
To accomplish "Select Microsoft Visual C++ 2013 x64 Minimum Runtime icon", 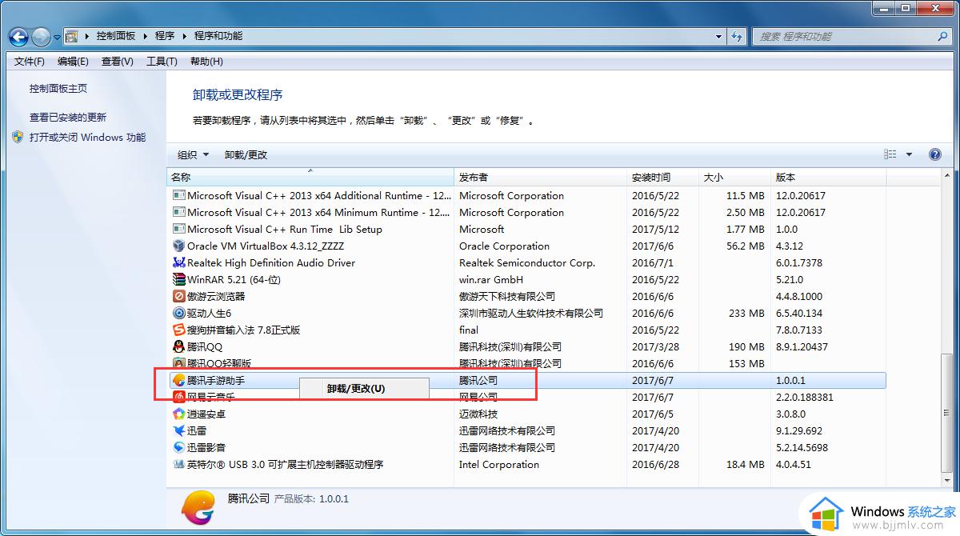I will tap(179, 213).
